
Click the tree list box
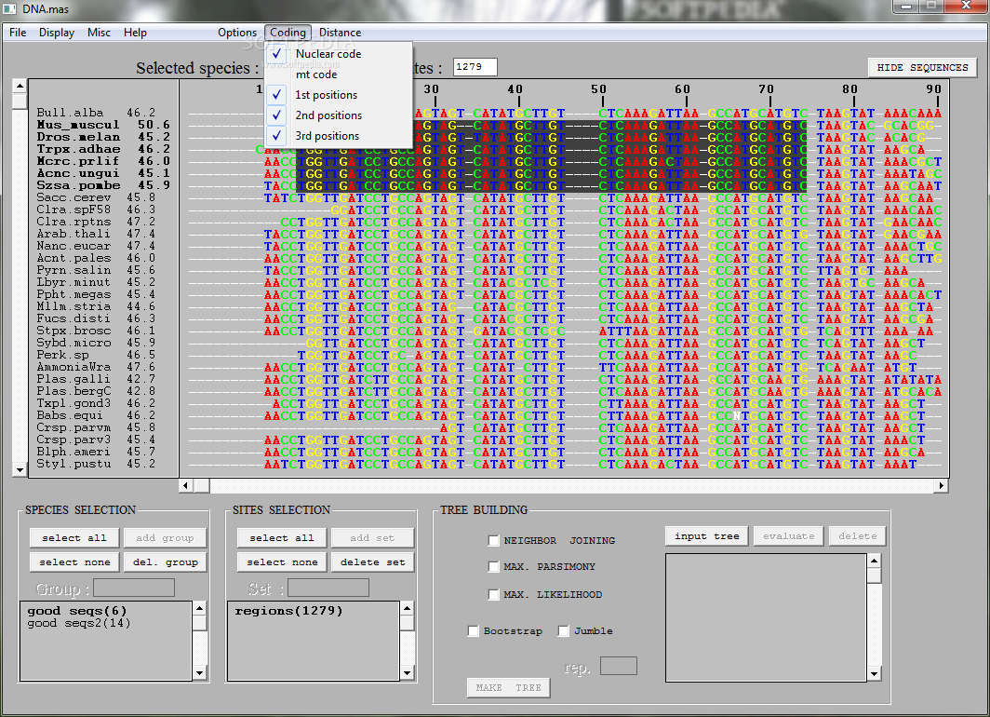(x=766, y=617)
